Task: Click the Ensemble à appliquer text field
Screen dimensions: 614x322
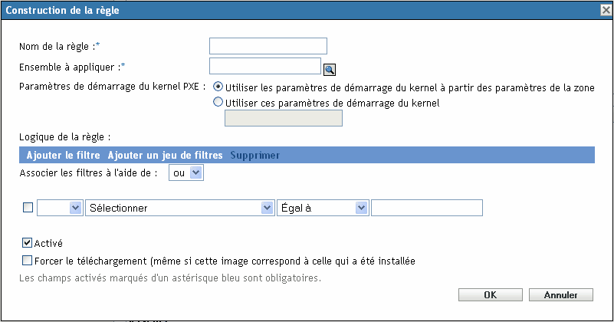Action: pos(264,66)
